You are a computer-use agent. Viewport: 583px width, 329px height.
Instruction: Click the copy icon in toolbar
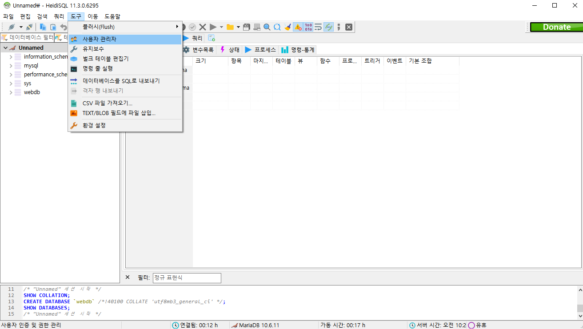tap(43, 27)
